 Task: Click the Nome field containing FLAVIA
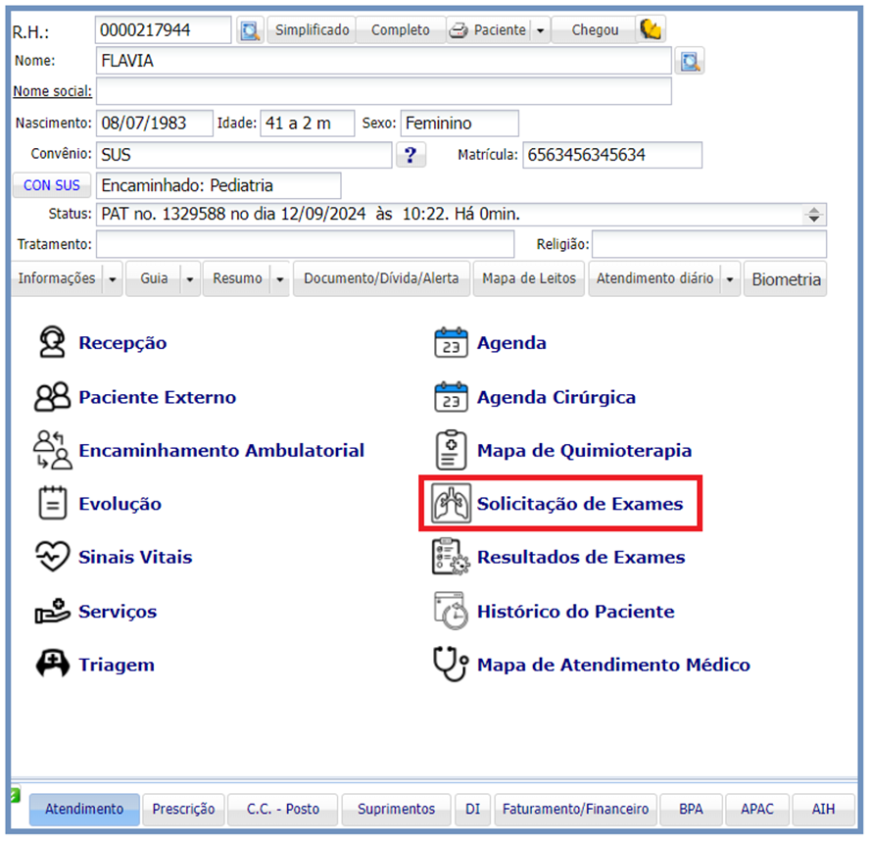tap(383, 61)
